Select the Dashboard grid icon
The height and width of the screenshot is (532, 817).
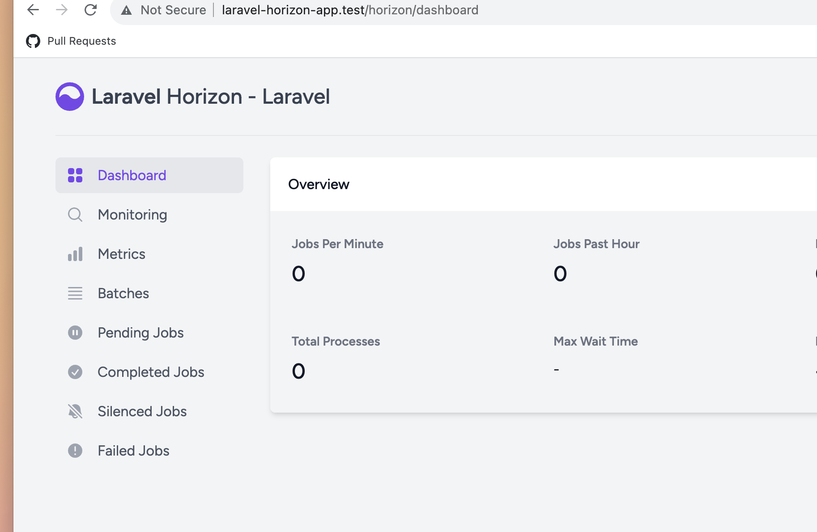click(x=76, y=175)
